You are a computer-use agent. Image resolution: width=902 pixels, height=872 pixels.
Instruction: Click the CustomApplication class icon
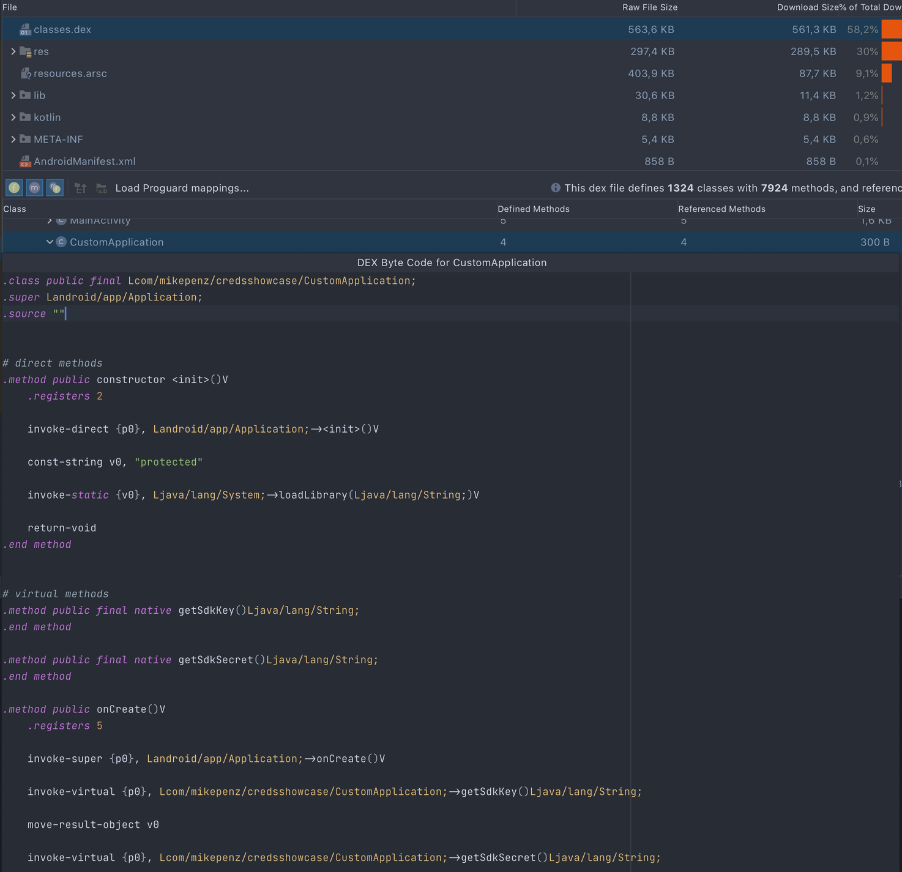[x=61, y=242]
